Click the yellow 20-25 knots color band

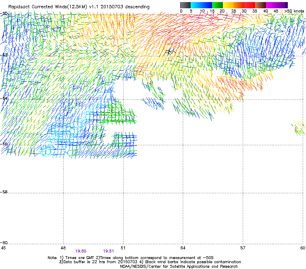pos(228,5)
